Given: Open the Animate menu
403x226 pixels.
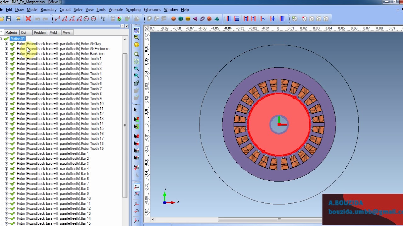Looking at the screenshot, I should [x=116, y=10].
